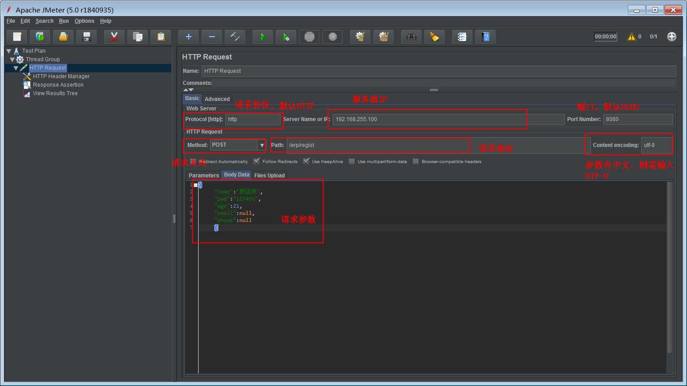Open the Options menu
687x386 pixels.
(x=85, y=21)
